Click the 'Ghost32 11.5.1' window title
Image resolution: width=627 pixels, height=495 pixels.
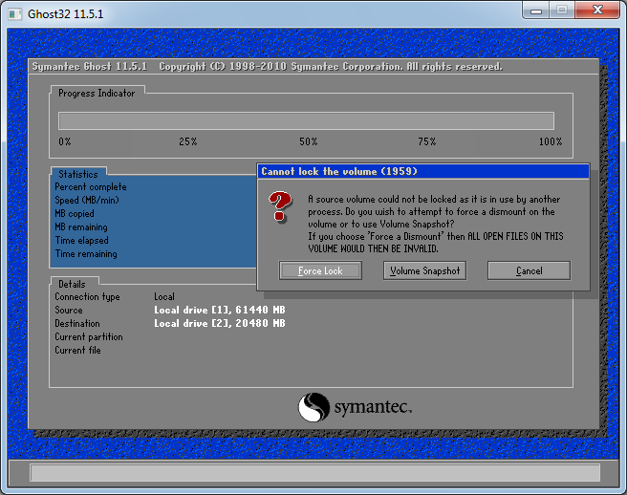[65, 14]
